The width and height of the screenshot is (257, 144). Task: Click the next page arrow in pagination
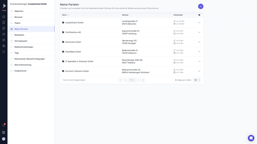[x=138, y=80]
